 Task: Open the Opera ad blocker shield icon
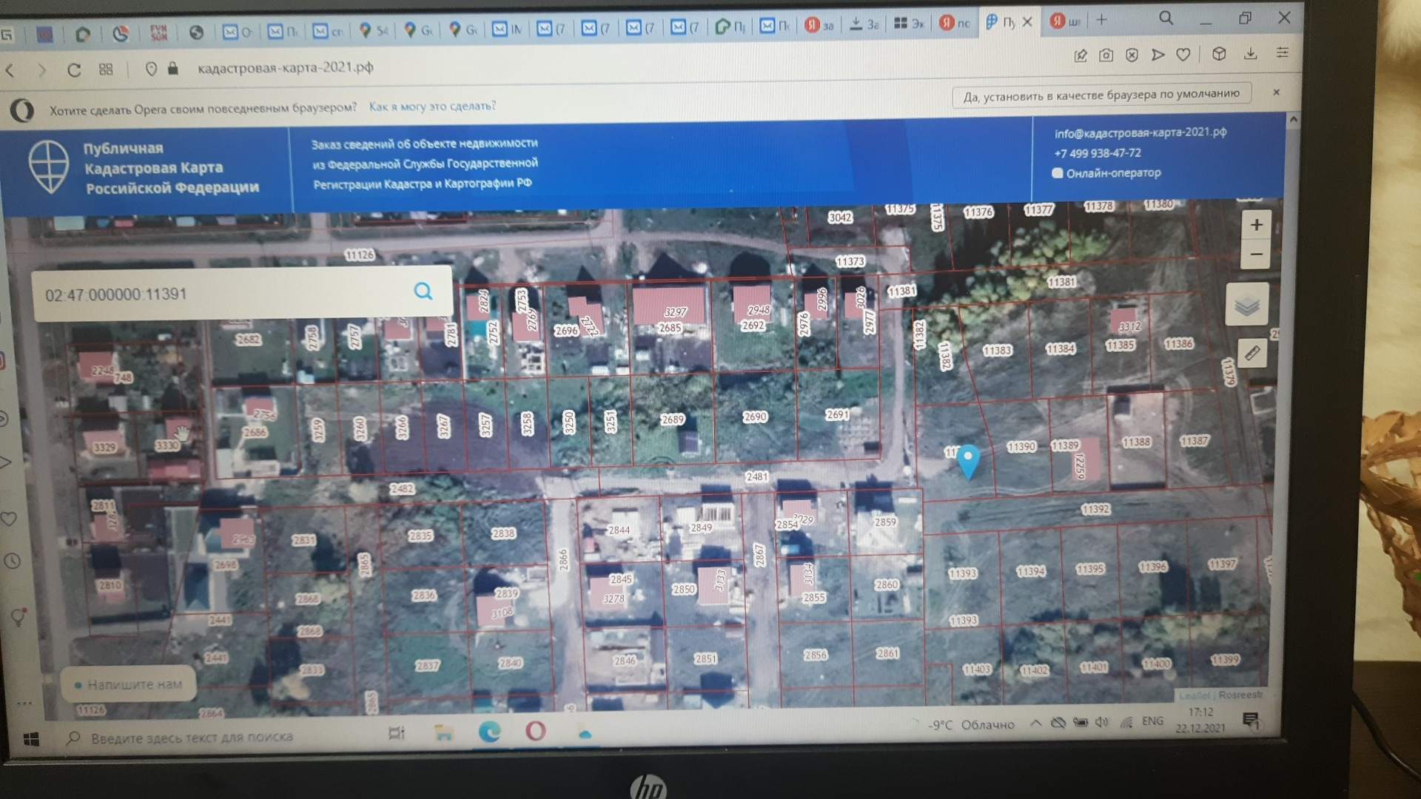click(x=1132, y=55)
